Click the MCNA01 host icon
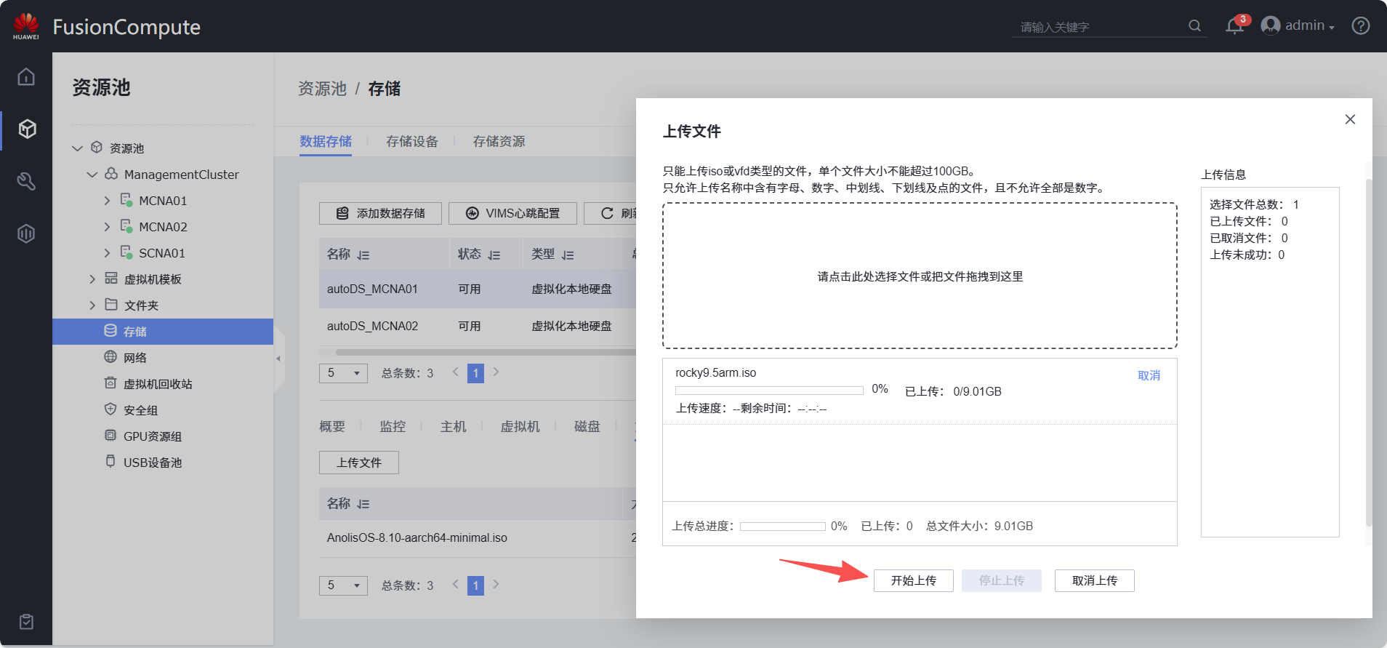1387x648 pixels. (126, 200)
